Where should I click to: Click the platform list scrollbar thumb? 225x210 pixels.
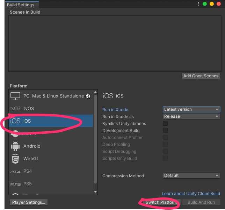95,139
